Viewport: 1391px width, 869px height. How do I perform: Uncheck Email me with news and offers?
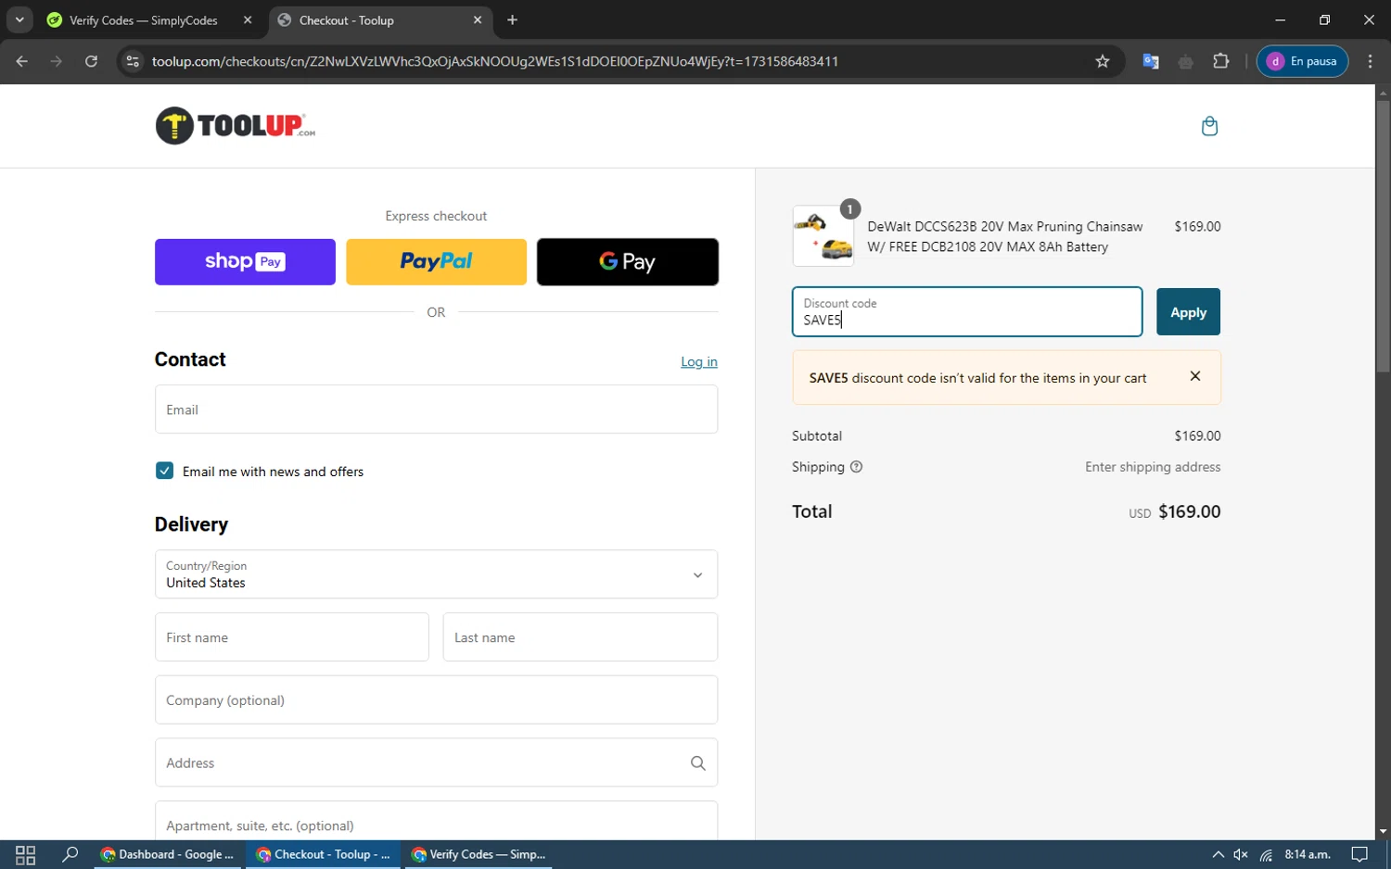[164, 471]
